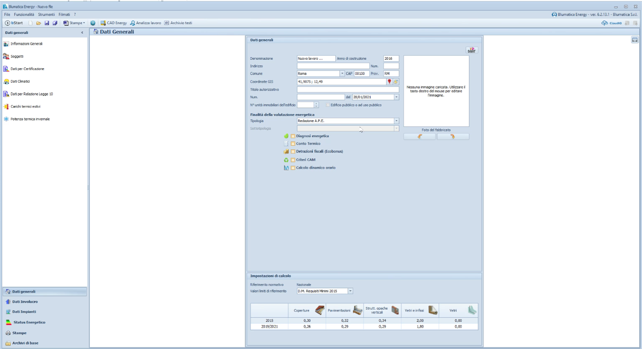Expand the Tipologia dropdown
This screenshot has height=349, width=642.
pyautogui.click(x=396, y=121)
